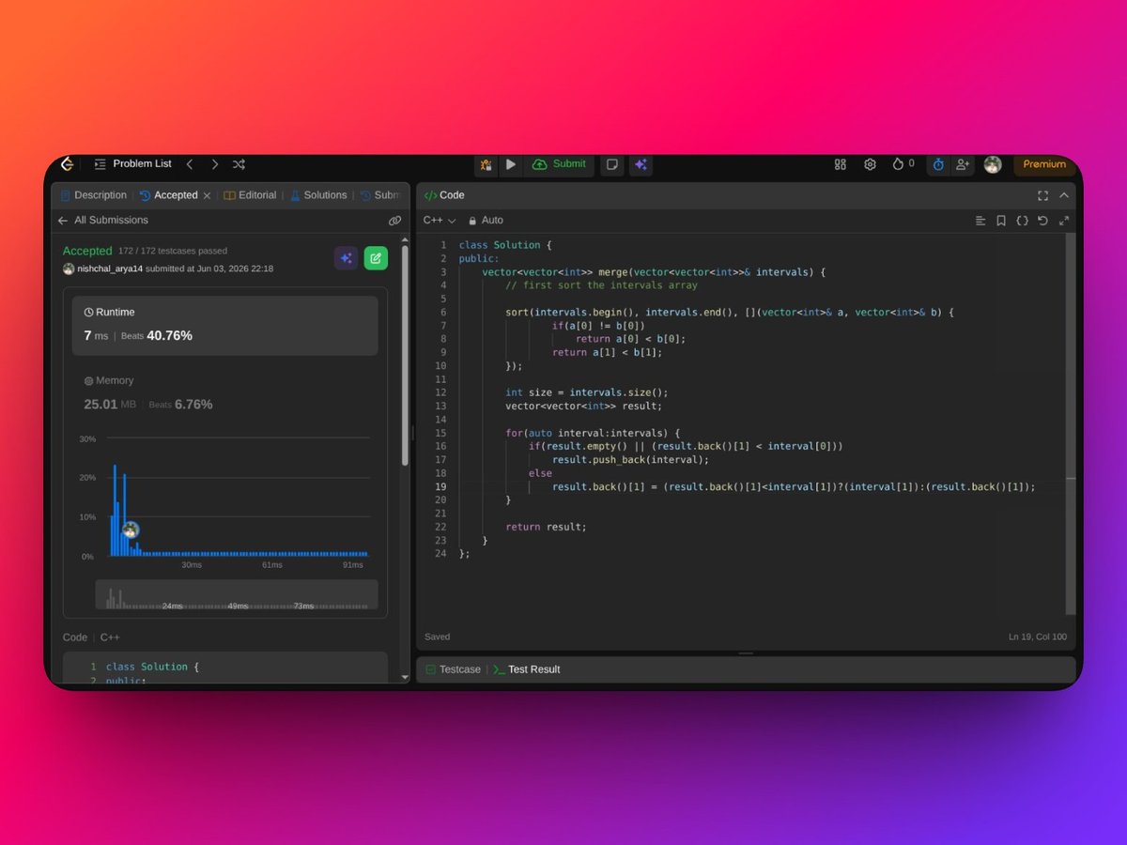The image size is (1127, 845).
Task: Click the bookmark icon in editor toolbar
Action: click(1001, 221)
